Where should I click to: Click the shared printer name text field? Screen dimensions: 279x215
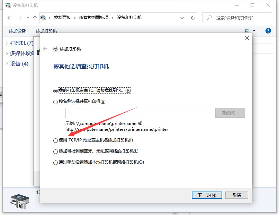click(138, 113)
